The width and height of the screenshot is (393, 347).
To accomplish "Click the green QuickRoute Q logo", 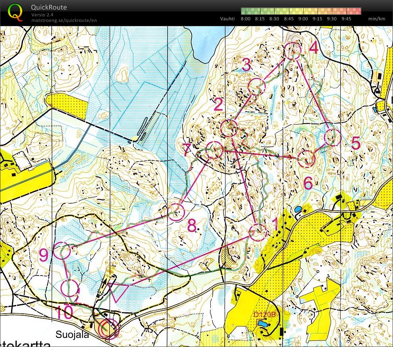I will tap(15, 11).
